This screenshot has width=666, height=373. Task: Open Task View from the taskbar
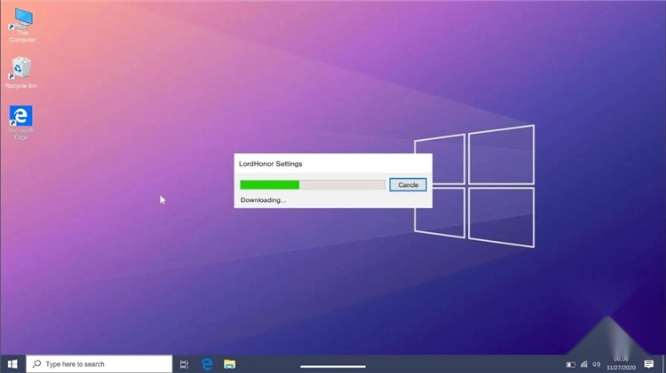(x=184, y=364)
